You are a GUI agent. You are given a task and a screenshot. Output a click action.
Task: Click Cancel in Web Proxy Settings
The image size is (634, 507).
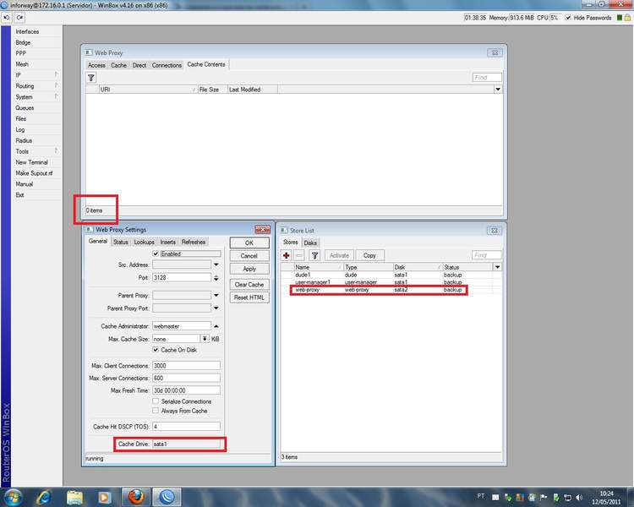[x=249, y=255]
